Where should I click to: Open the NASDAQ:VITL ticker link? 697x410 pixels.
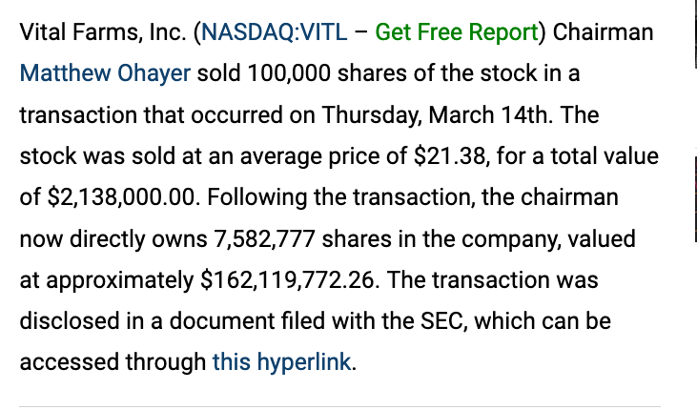tap(275, 32)
